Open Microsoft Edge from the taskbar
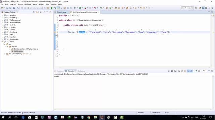 (x=23, y=117)
